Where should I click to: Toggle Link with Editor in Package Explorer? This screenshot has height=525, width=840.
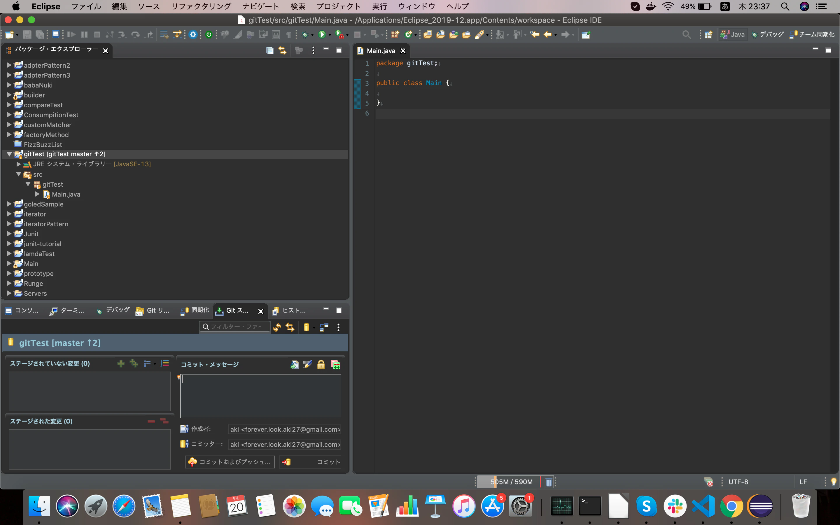[283, 51]
